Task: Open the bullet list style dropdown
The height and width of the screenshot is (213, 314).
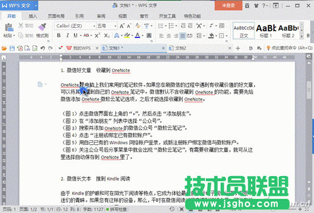Action: [x=166, y=26]
